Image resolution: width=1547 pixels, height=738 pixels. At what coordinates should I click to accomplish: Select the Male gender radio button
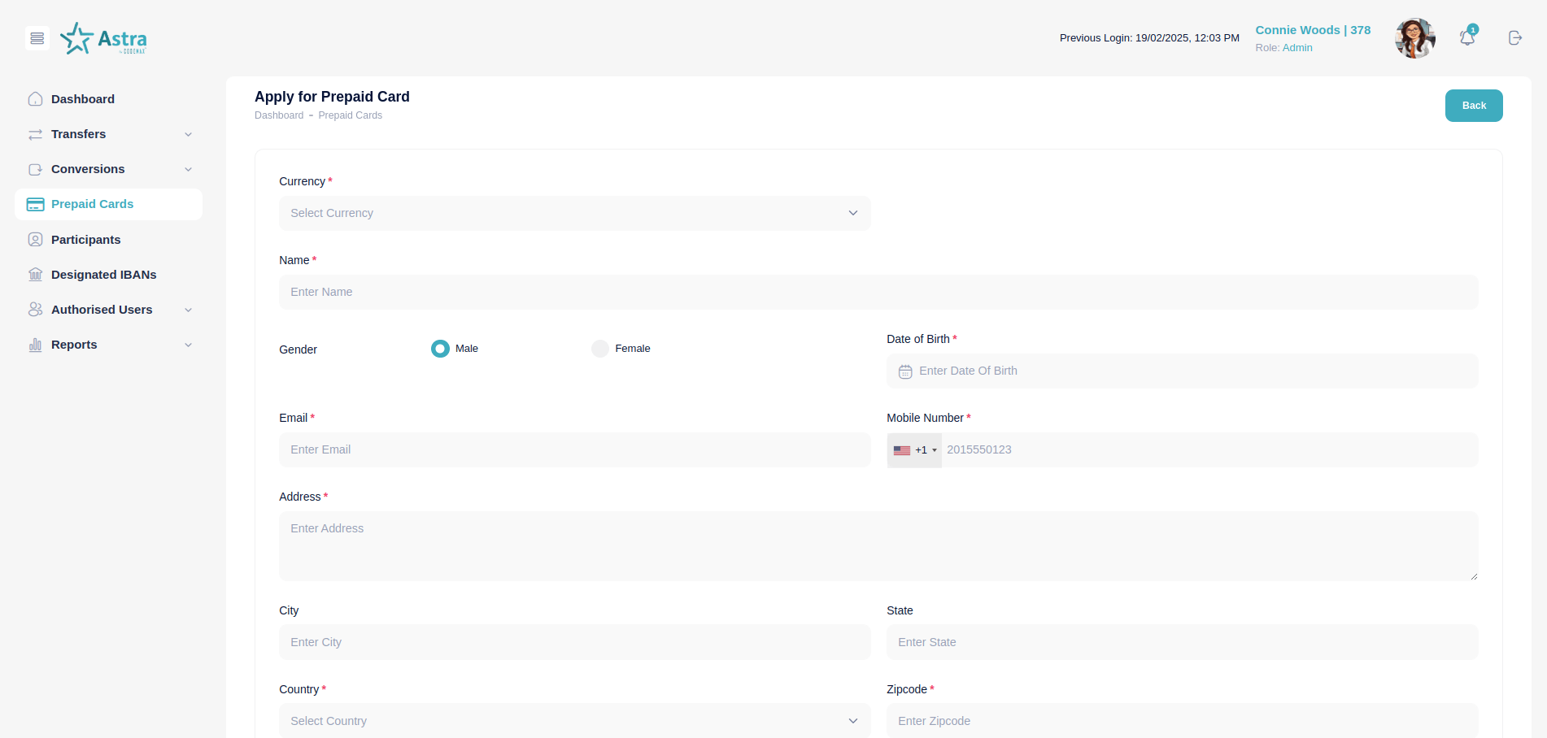coord(440,349)
